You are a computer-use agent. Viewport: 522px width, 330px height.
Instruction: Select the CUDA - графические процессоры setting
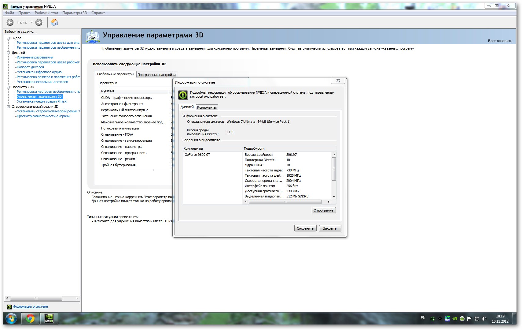pyautogui.click(x=136, y=98)
